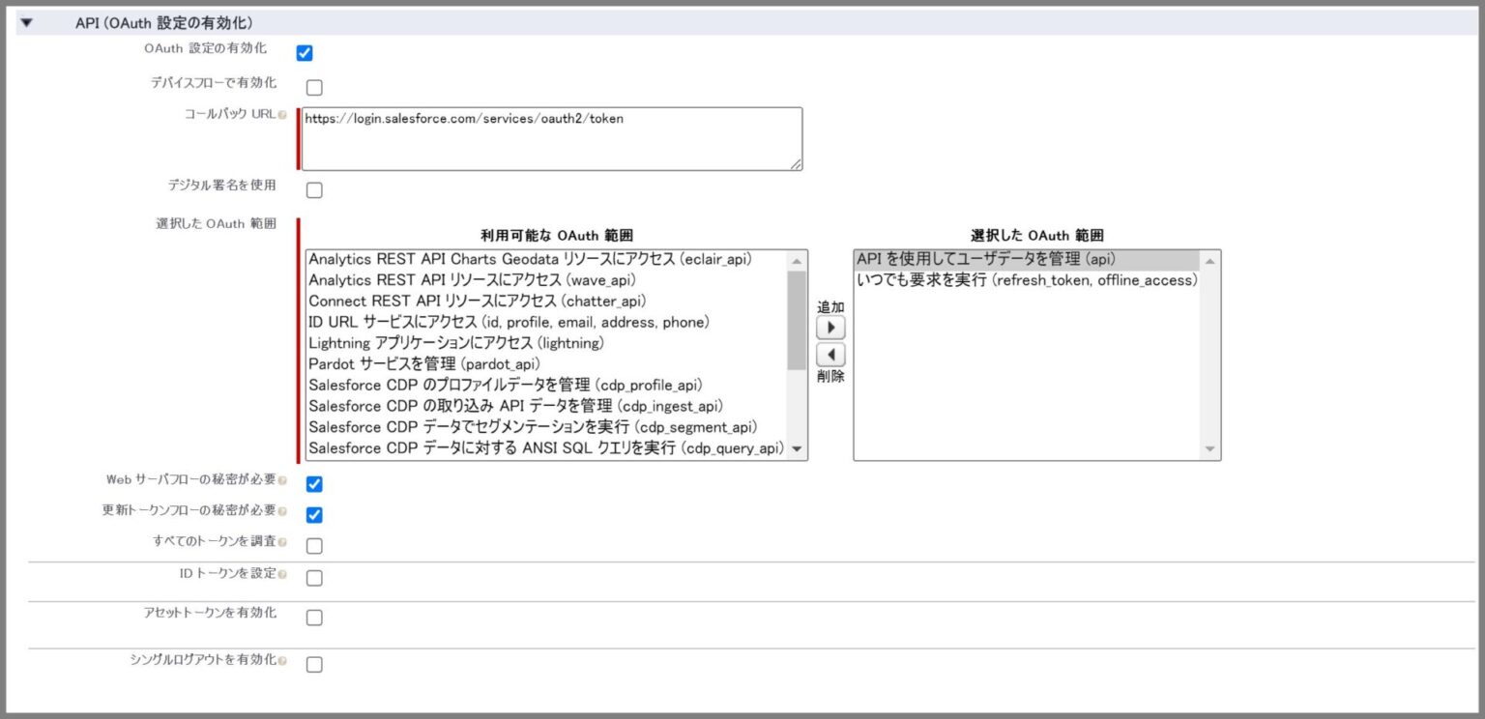Enable アセットトークンを有効化
The width and height of the screenshot is (1485, 719).
coord(313,618)
